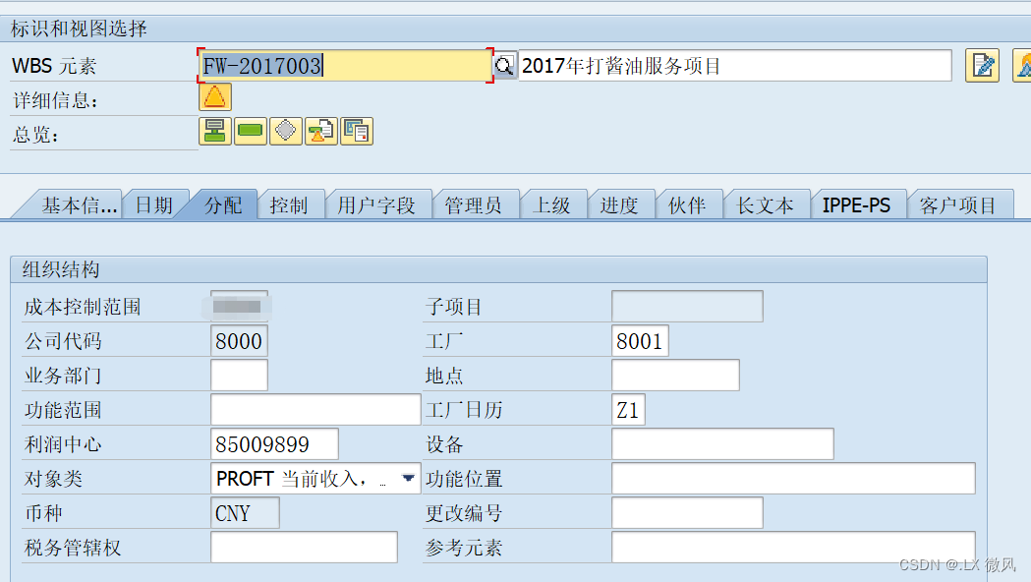Screen dimensions: 1031x582
Task: Switch to the 日期 tab
Action: (x=155, y=204)
